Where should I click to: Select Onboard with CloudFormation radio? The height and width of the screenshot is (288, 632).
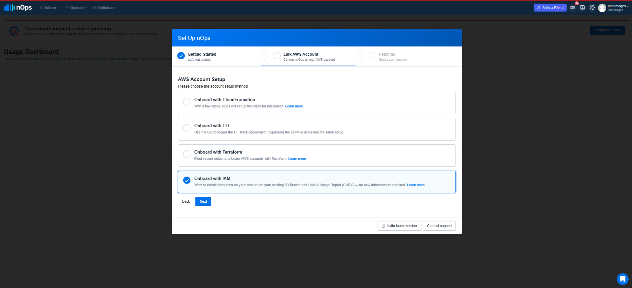[x=187, y=101]
